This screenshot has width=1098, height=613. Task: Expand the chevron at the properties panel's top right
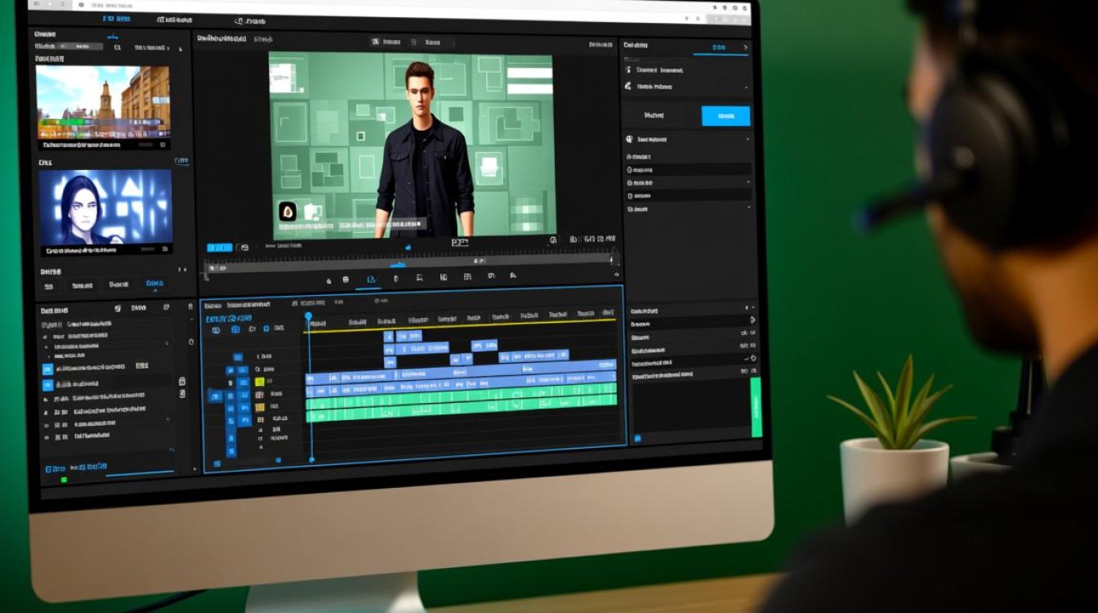click(x=745, y=47)
